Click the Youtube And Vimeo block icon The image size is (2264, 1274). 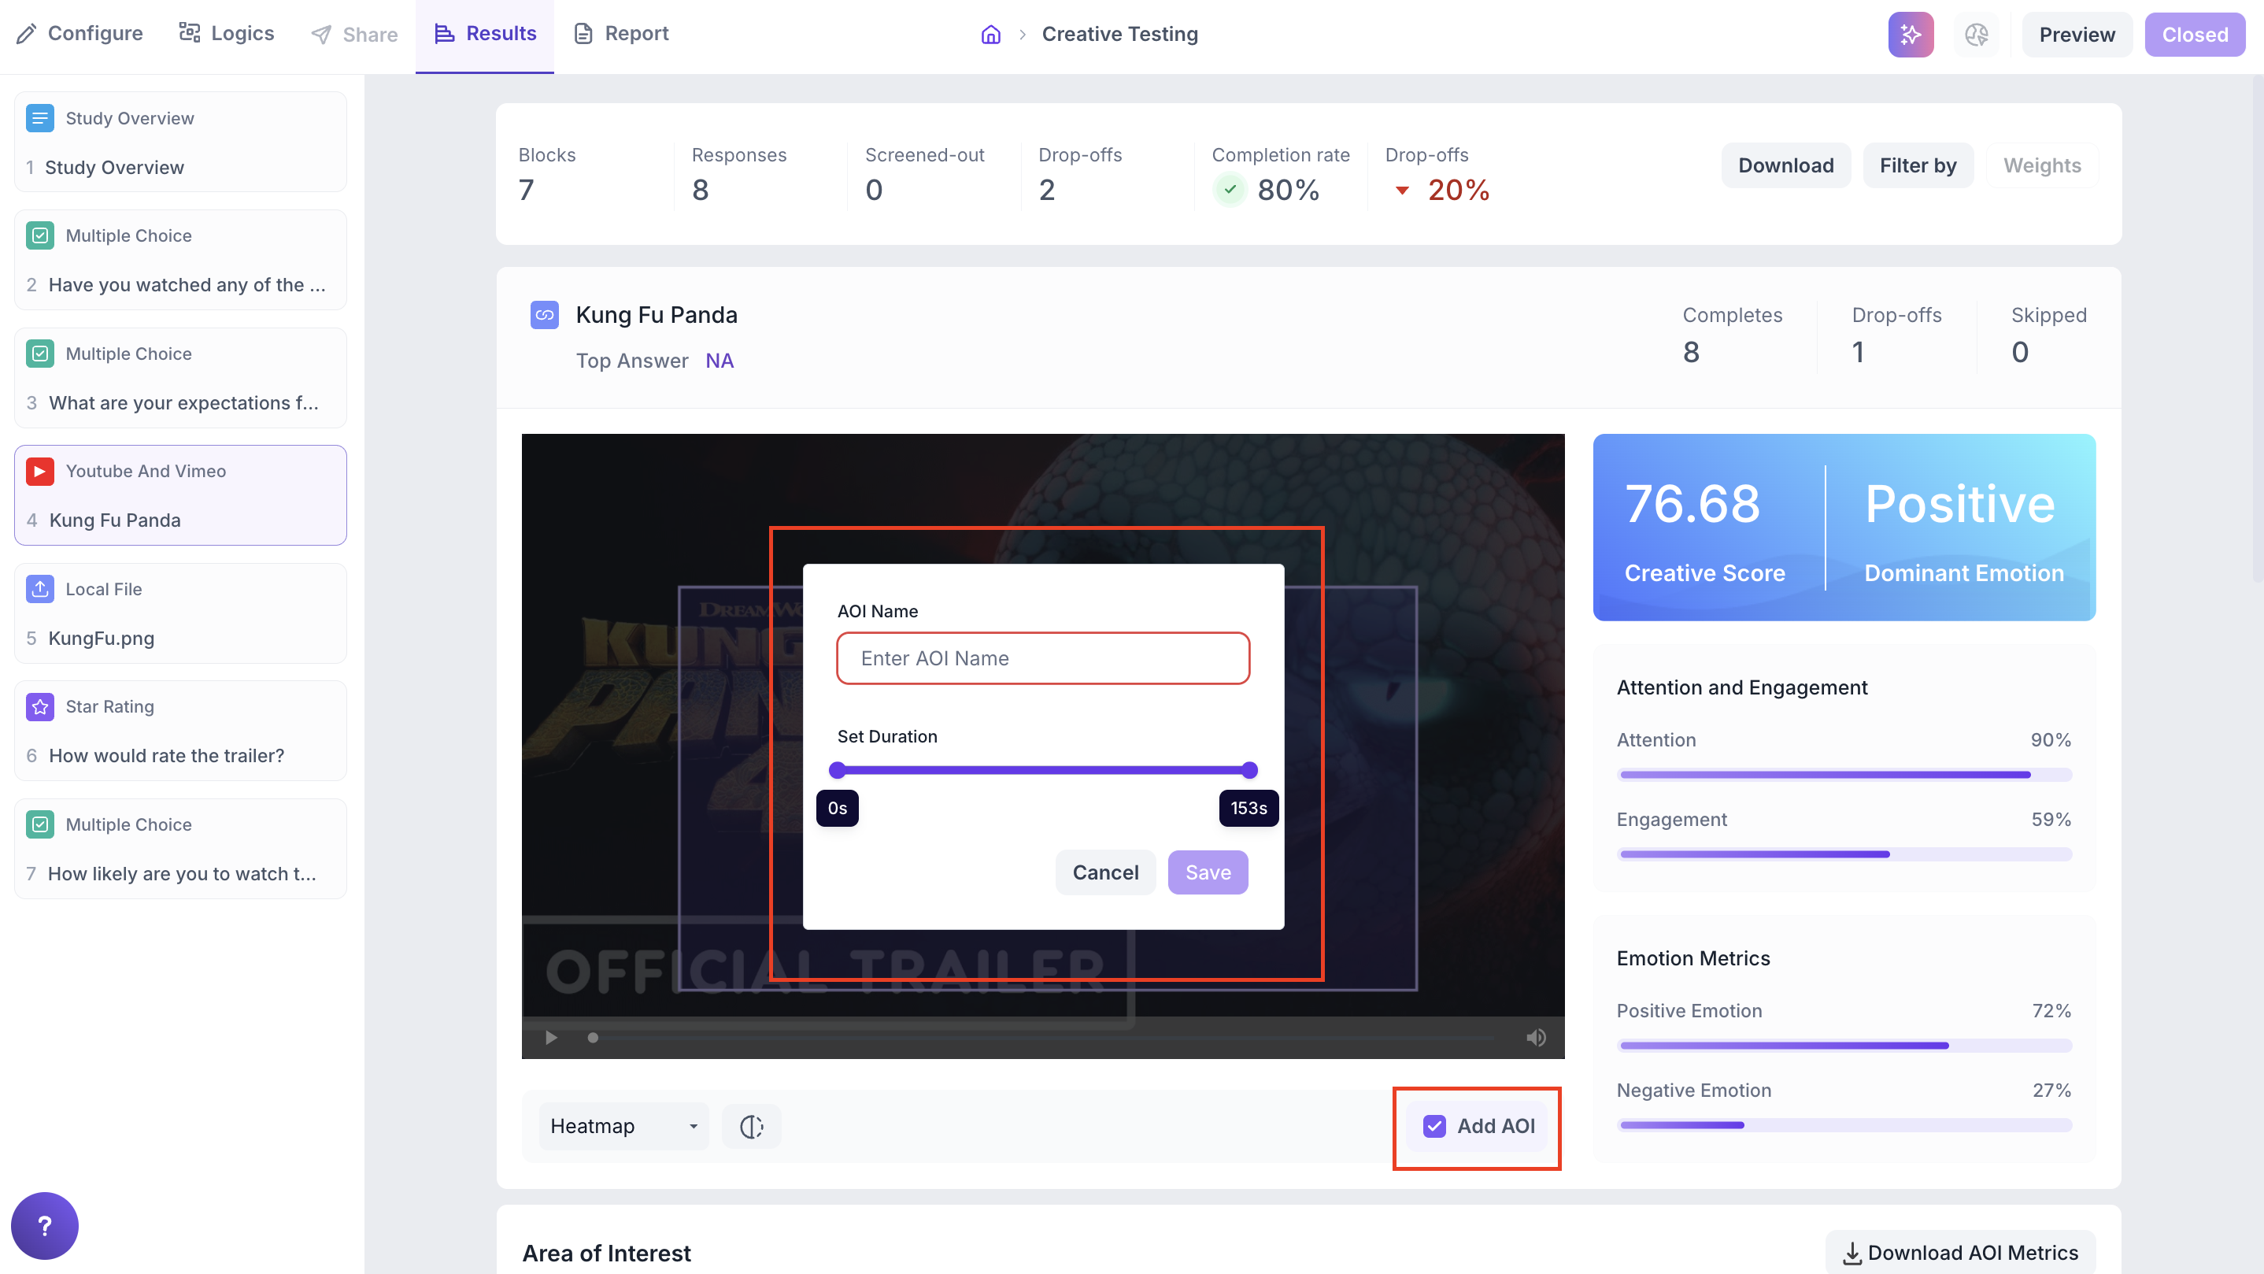coord(39,472)
